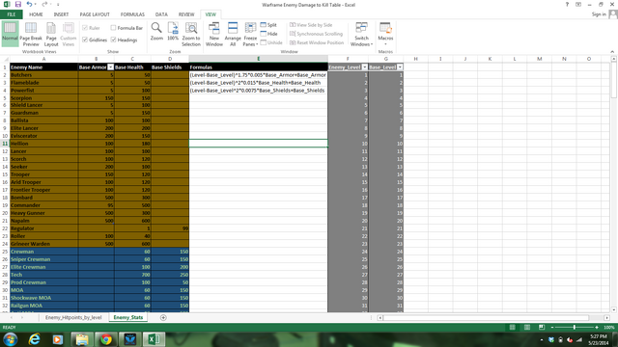Viewport: 618px width, 347px height.
Task: Select the Grineer Warden cell
Action: [x=43, y=244]
